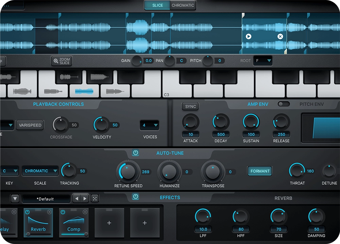Click the TRACKING knob
340x244 pixels.
click(69, 171)
